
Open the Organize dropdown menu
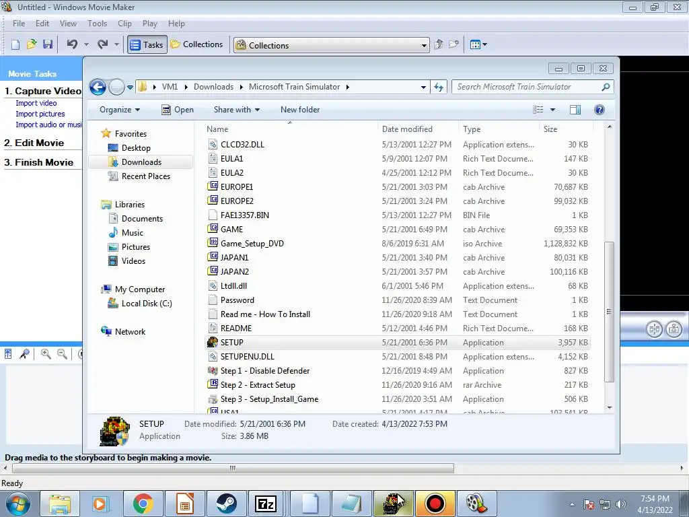[x=120, y=110]
